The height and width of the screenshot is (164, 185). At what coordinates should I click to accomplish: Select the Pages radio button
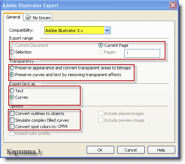[101, 52]
